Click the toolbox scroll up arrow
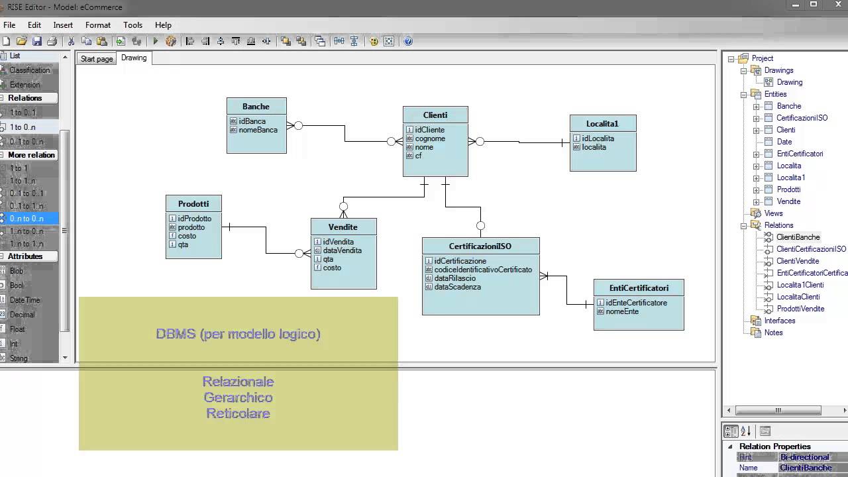Screen dimensions: 848x477 click(x=65, y=58)
